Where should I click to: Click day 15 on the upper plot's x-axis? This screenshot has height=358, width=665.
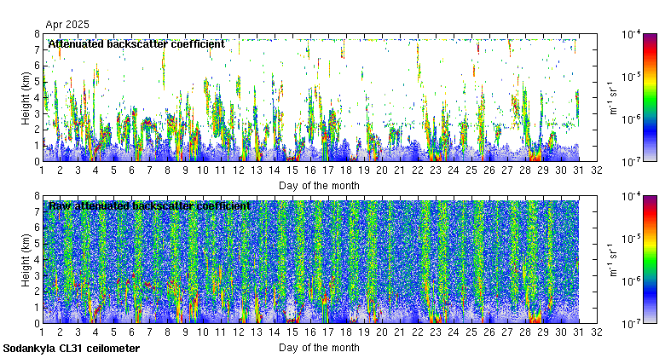[x=292, y=170]
